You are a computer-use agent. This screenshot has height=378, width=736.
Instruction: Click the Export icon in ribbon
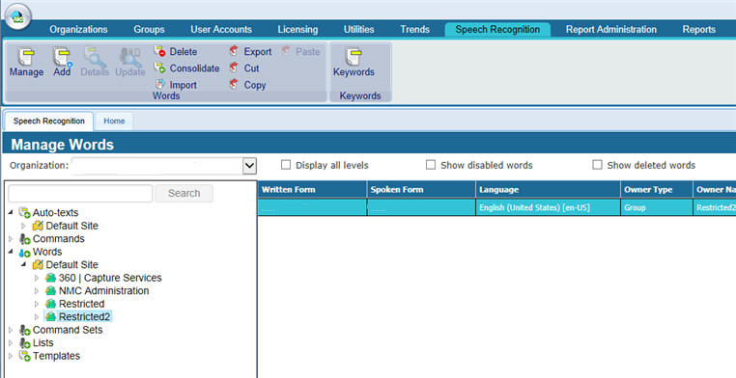tap(234, 50)
